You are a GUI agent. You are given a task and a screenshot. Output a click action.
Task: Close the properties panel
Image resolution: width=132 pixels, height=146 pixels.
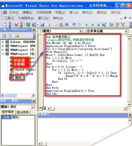click(x=34, y=101)
